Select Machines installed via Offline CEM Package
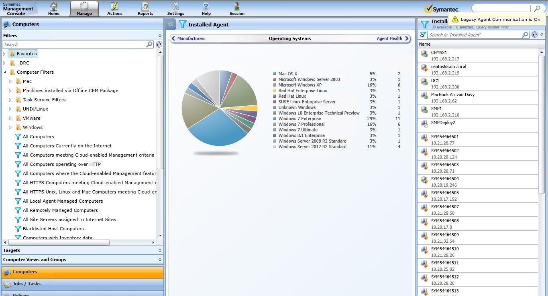Viewport: 548px width, 296px height. pos(70,91)
